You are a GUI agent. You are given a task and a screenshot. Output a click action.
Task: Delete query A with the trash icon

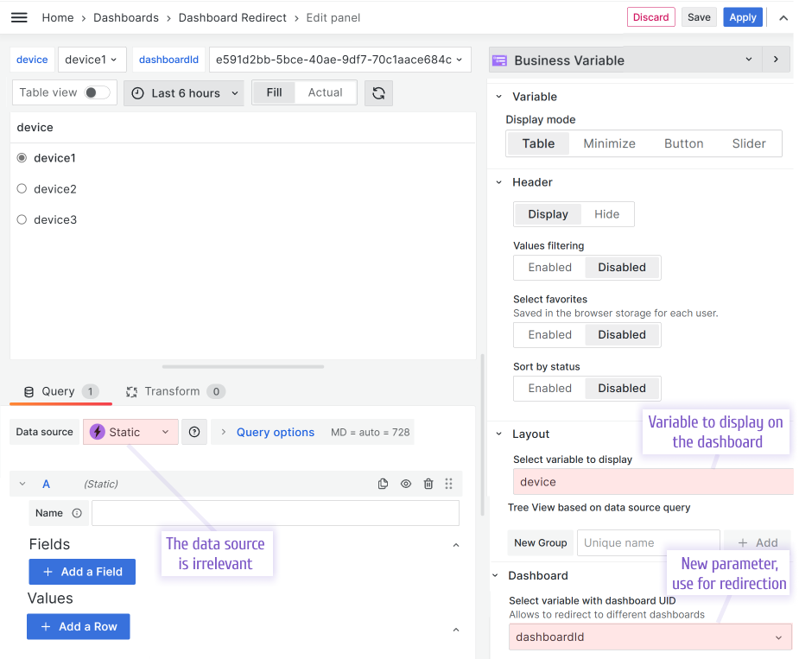[428, 484]
